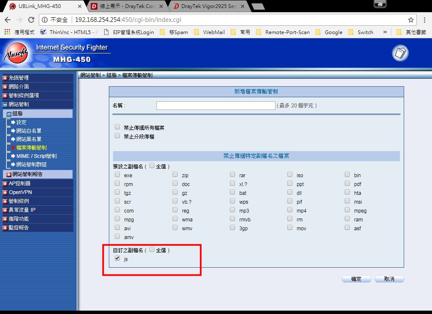Click the browser back arrow
The image size is (432, 314).
[8, 20]
